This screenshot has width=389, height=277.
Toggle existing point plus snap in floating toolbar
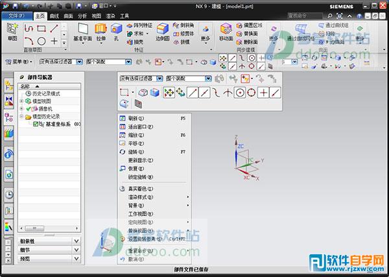click(x=263, y=93)
